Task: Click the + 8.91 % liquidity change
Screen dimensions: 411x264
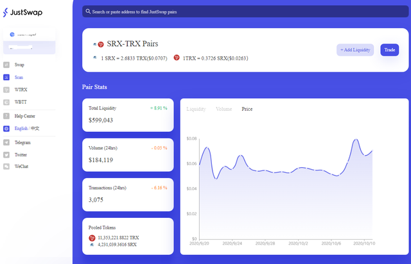Action: coord(159,108)
